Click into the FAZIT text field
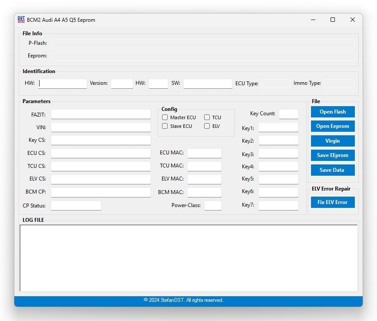The height and width of the screenshot is (321, 377). click(101, 114)
